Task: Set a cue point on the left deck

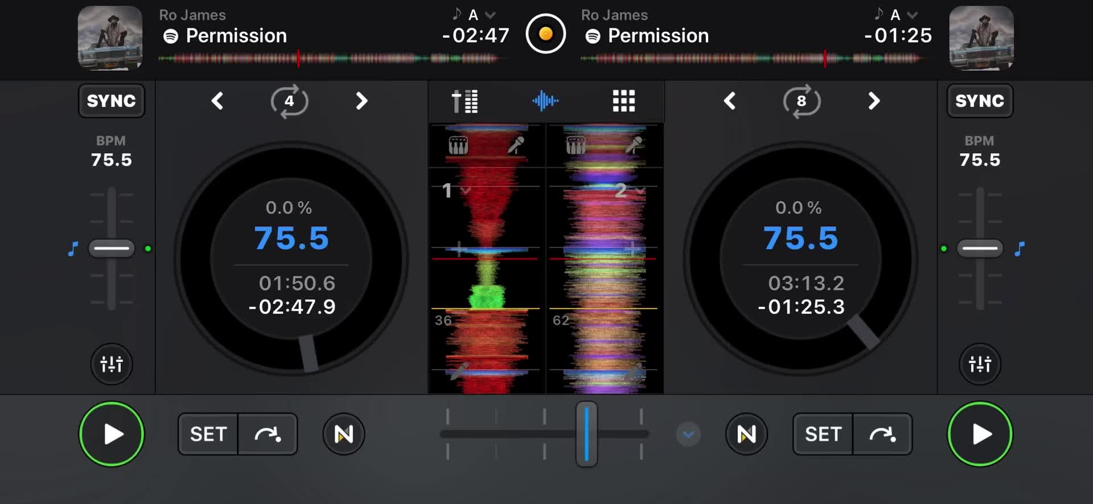Action: (x=208, y=434)
